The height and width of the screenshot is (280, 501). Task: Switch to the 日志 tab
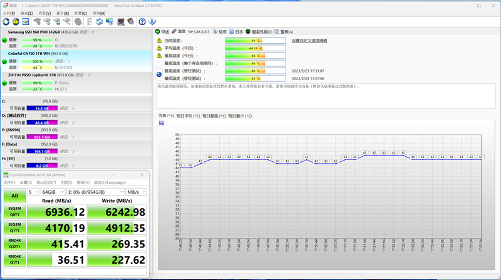(x=236, y=32)
